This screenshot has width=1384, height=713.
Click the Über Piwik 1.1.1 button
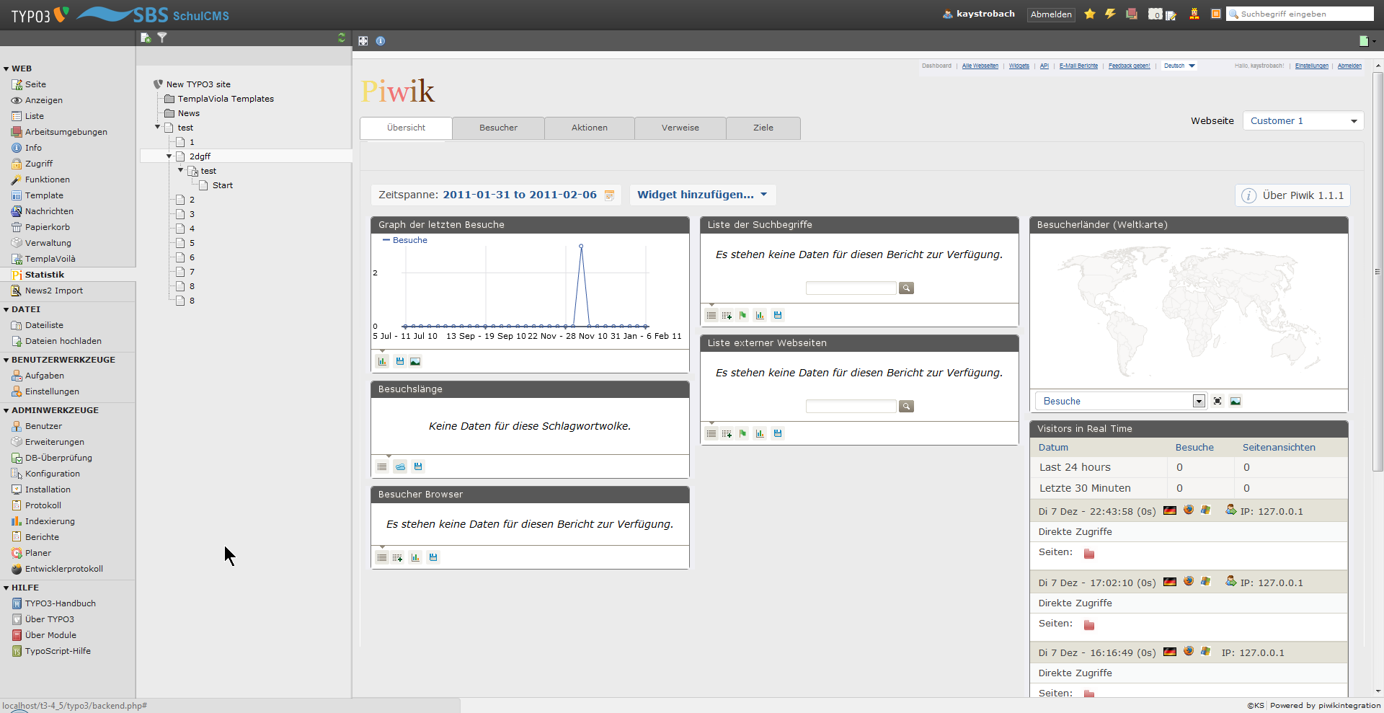pos(1293,195)
